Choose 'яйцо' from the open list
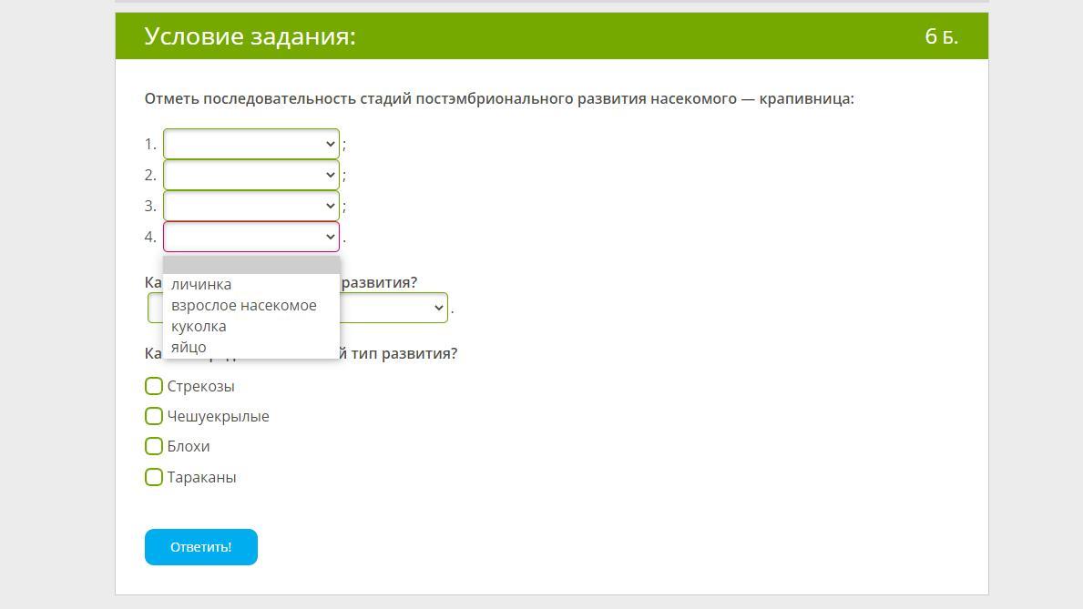Screen dimensions: 1083x609 point(251,348)
